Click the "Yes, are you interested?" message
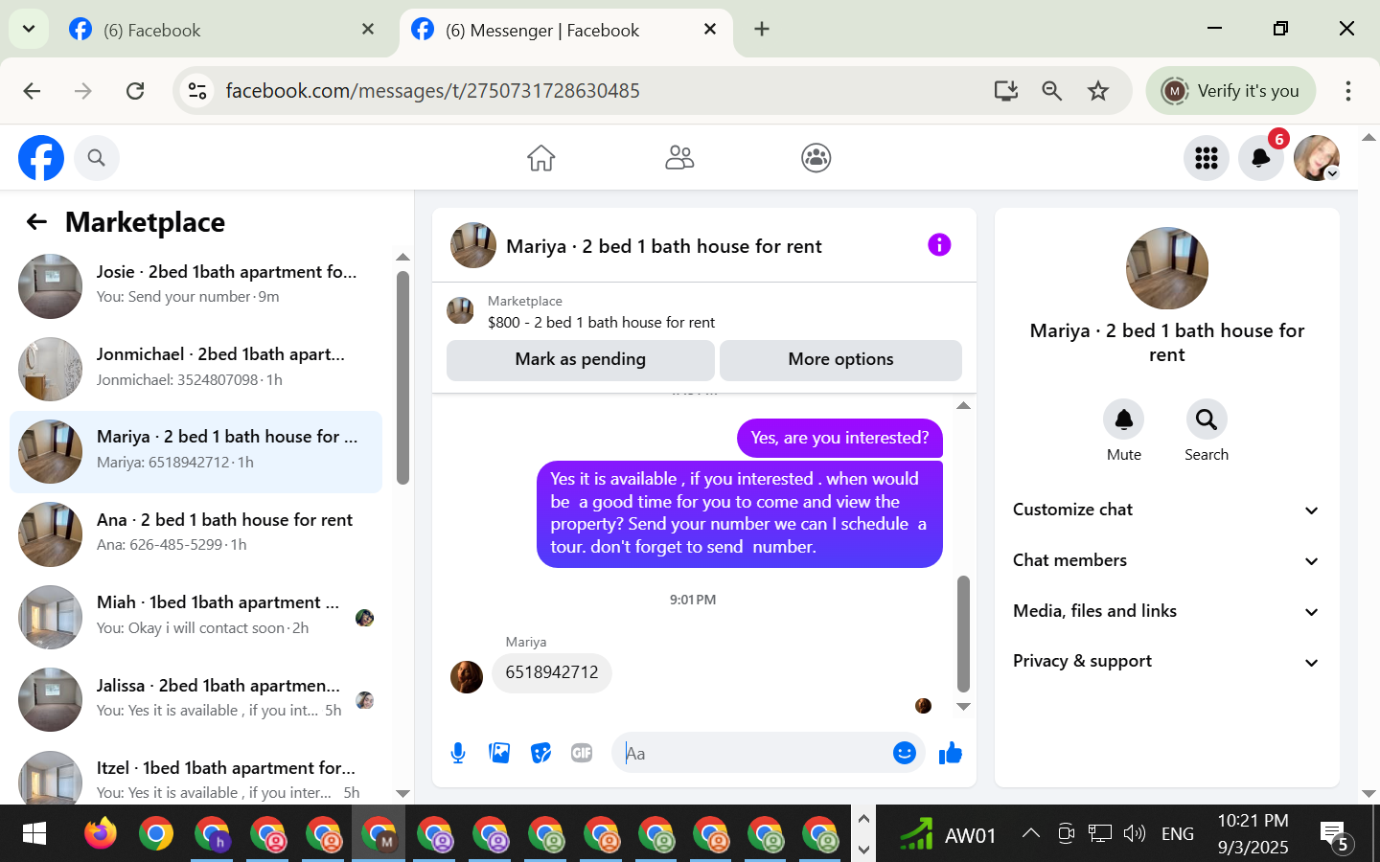The image size is (1380, 862). pyautogui.click(x=839, y=438)
